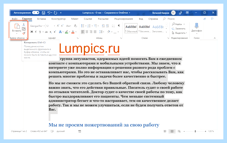Justify the paragraph text
227x143 pixels.
[x=95, y=32]
